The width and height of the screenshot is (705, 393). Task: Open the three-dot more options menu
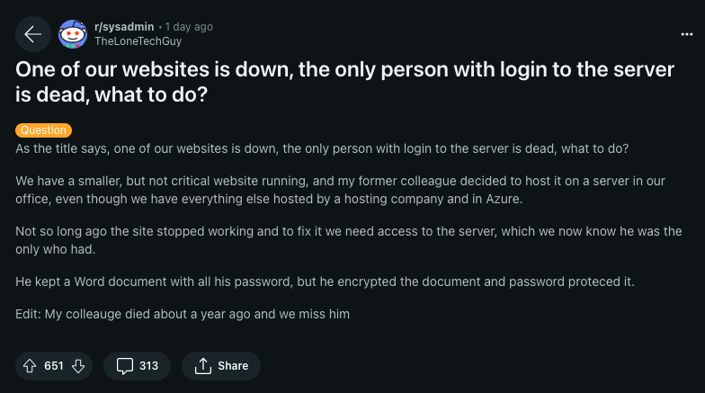tap(687, 34)
